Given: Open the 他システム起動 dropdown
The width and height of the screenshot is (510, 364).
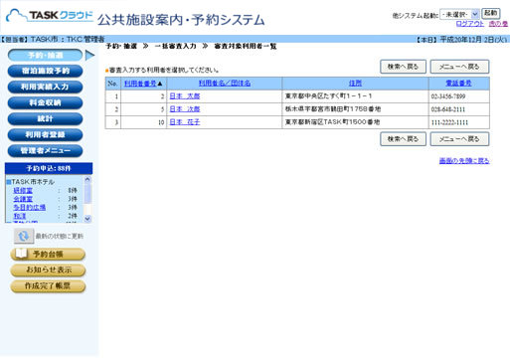Looking at the screenshot, I should point(459,14).
